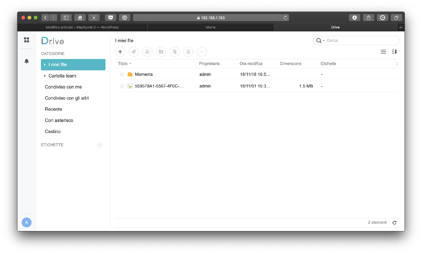Expand the I miei file tree
The image size is (422, 254).
(x=45, y=65)
